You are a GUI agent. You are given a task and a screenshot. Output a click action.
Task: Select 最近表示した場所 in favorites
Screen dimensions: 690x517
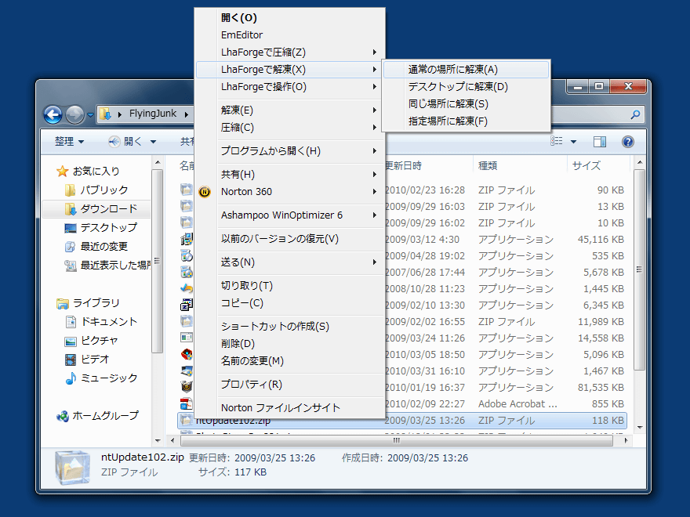pos(108,266)
